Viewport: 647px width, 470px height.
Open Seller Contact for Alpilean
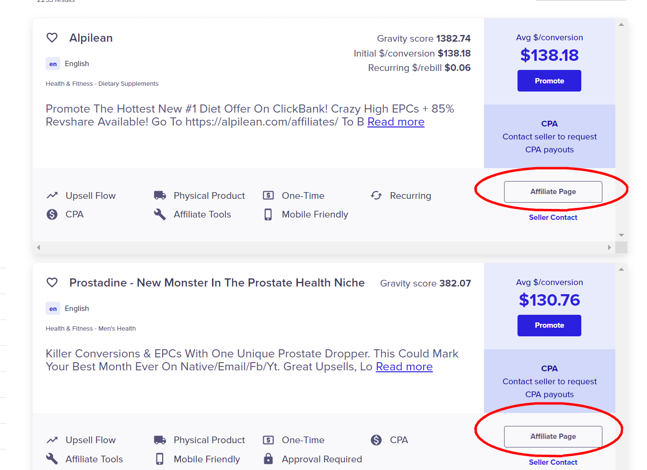553,217
